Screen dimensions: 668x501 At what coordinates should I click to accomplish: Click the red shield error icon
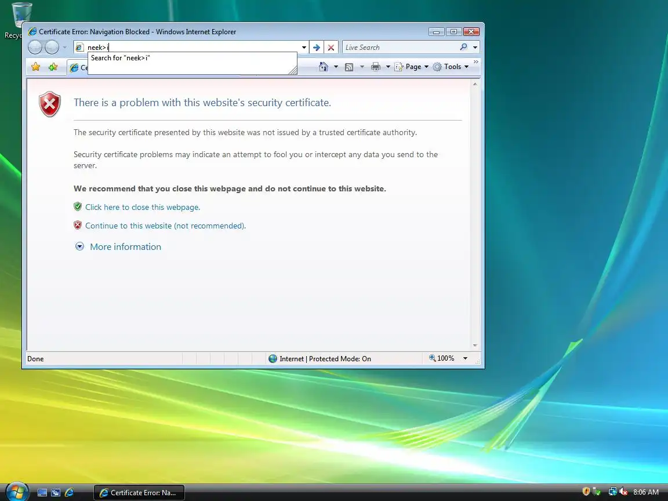[50, 104]
